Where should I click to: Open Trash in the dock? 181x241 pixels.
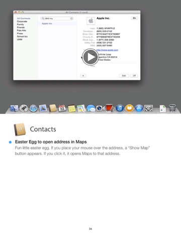click(x=172, y=108)
